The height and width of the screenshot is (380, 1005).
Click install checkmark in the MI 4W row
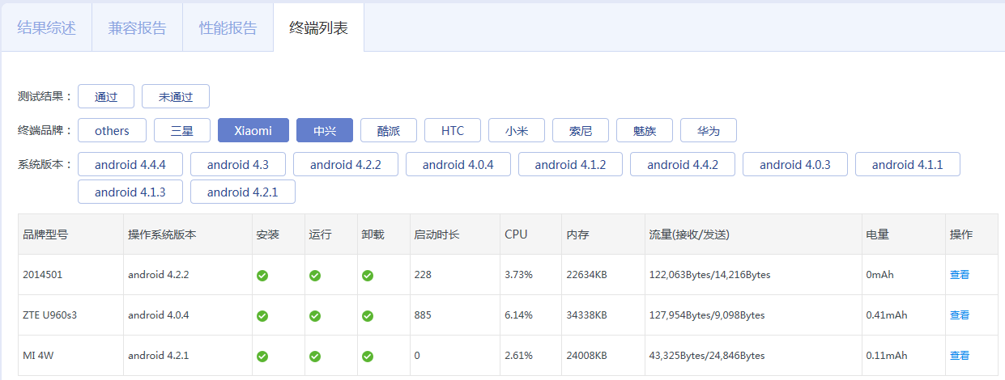point(262,356)
